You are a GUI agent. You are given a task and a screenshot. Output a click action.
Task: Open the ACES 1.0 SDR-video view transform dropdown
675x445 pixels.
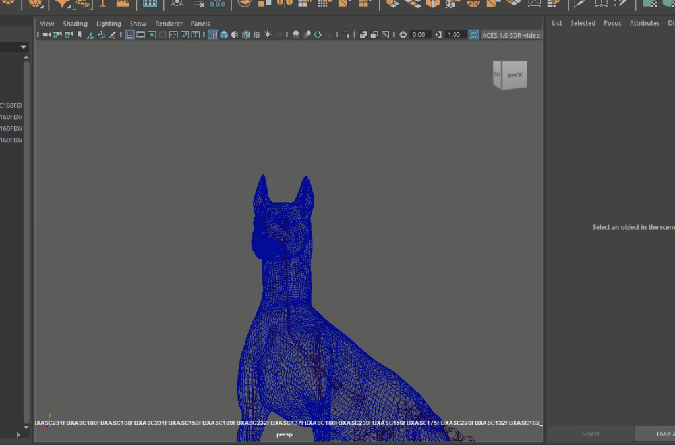point(512,35)
